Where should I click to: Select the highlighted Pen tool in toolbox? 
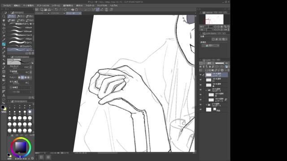4,44
